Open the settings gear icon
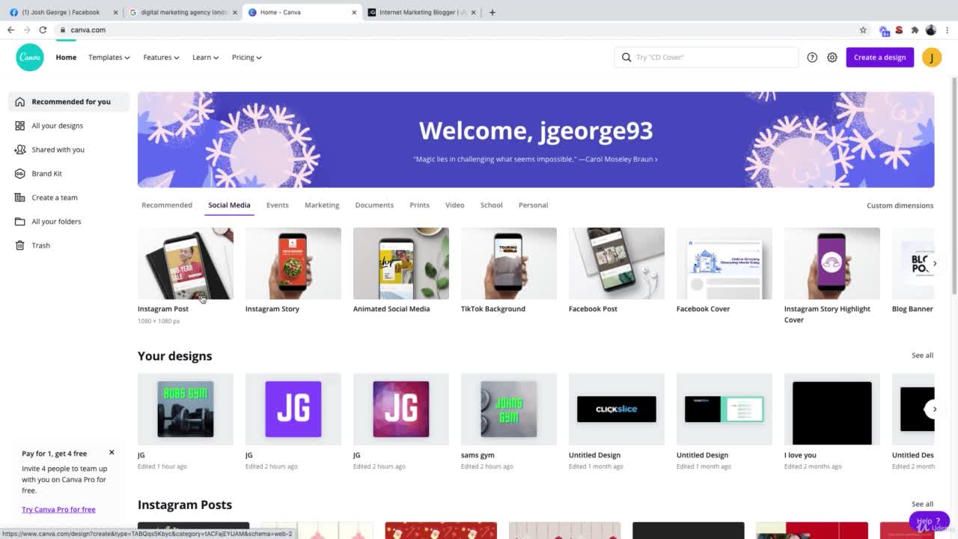958x539 pixels. [x=832, y=57]
